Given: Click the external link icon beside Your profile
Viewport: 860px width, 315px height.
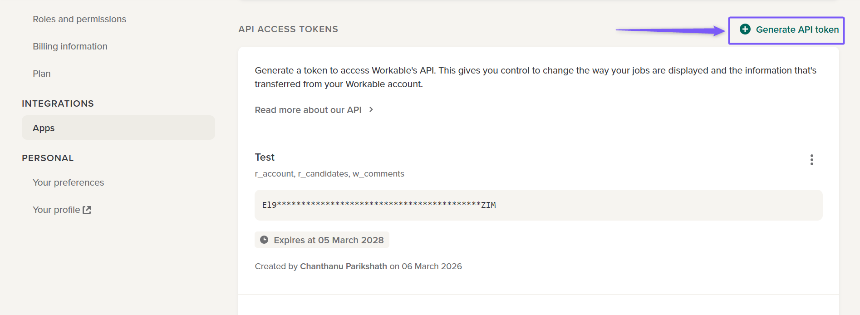Looking at the screenshot, I should pos(87,210).
